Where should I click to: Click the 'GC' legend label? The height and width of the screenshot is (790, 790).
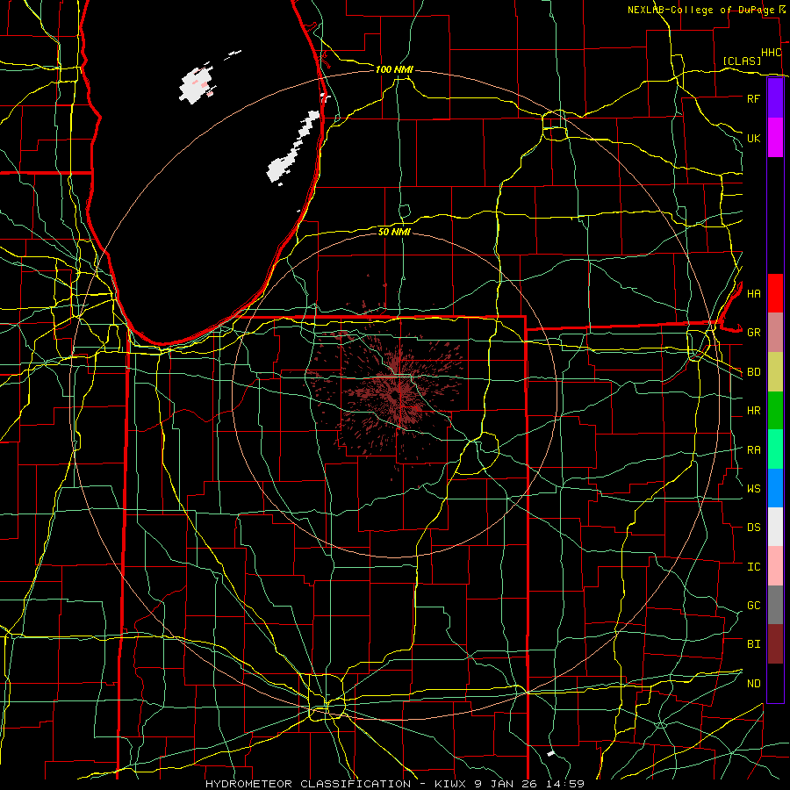click(753, 606)
